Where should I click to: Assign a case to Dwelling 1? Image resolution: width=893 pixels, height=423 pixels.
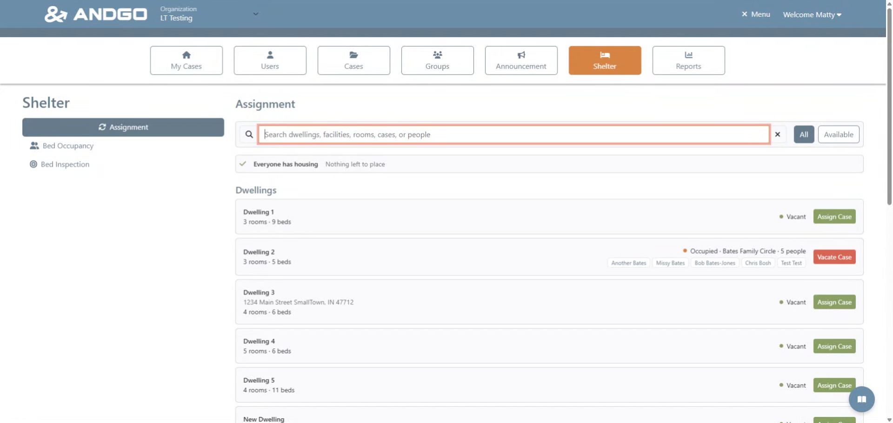tap(834, 217)
